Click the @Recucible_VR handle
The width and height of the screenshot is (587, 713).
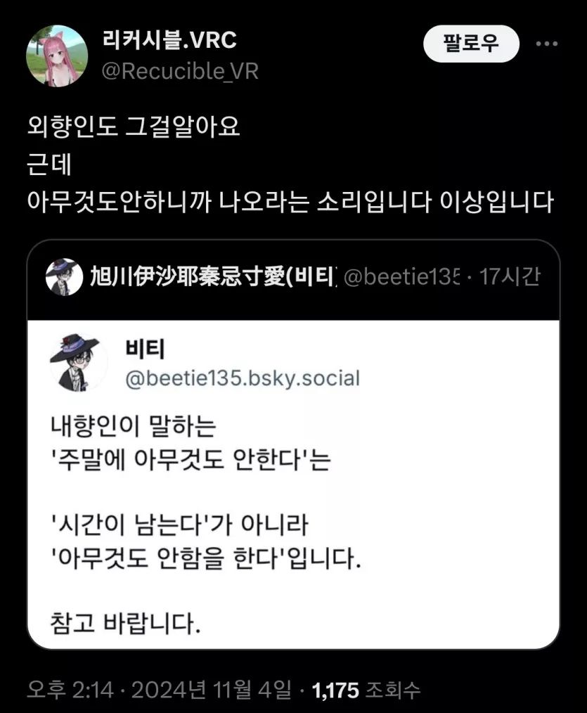click(x=181, y=71)
